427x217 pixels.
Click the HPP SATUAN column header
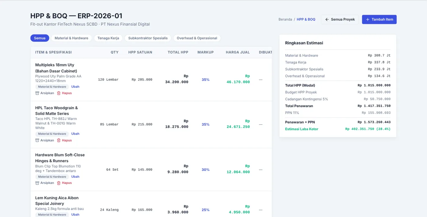[x=140, y=52]
